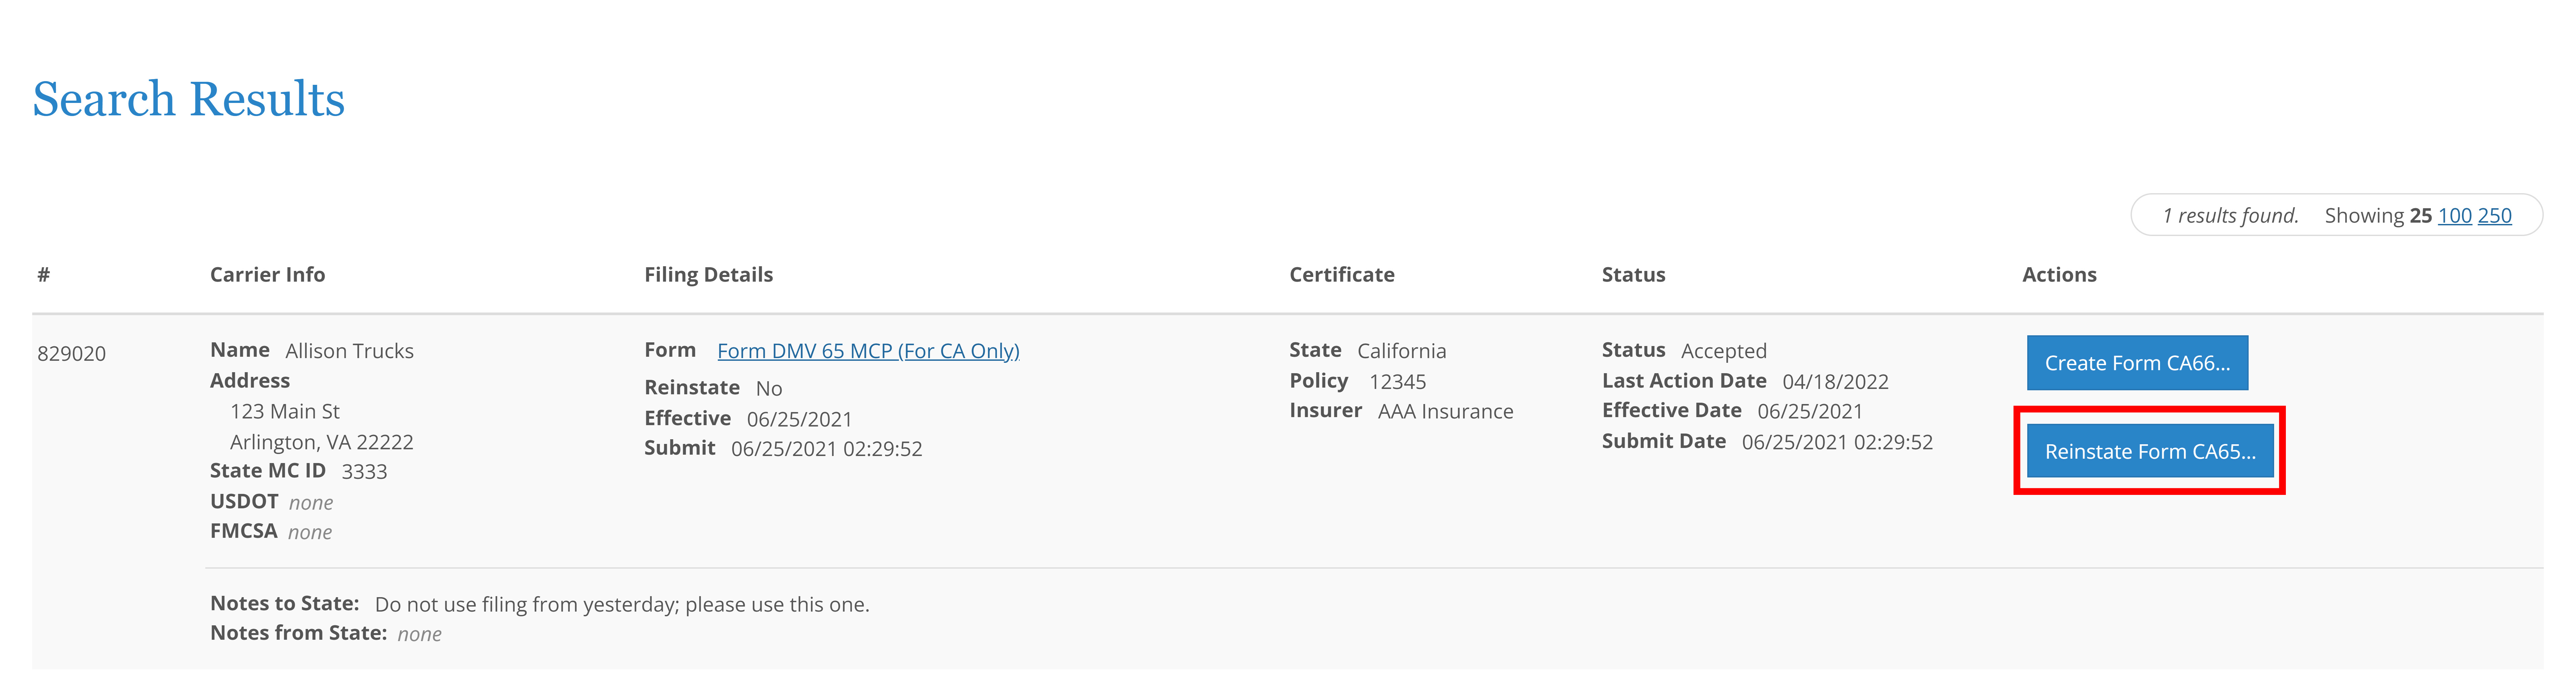
Task: Click the Actions column header
Action: (x=2060, y=274)
